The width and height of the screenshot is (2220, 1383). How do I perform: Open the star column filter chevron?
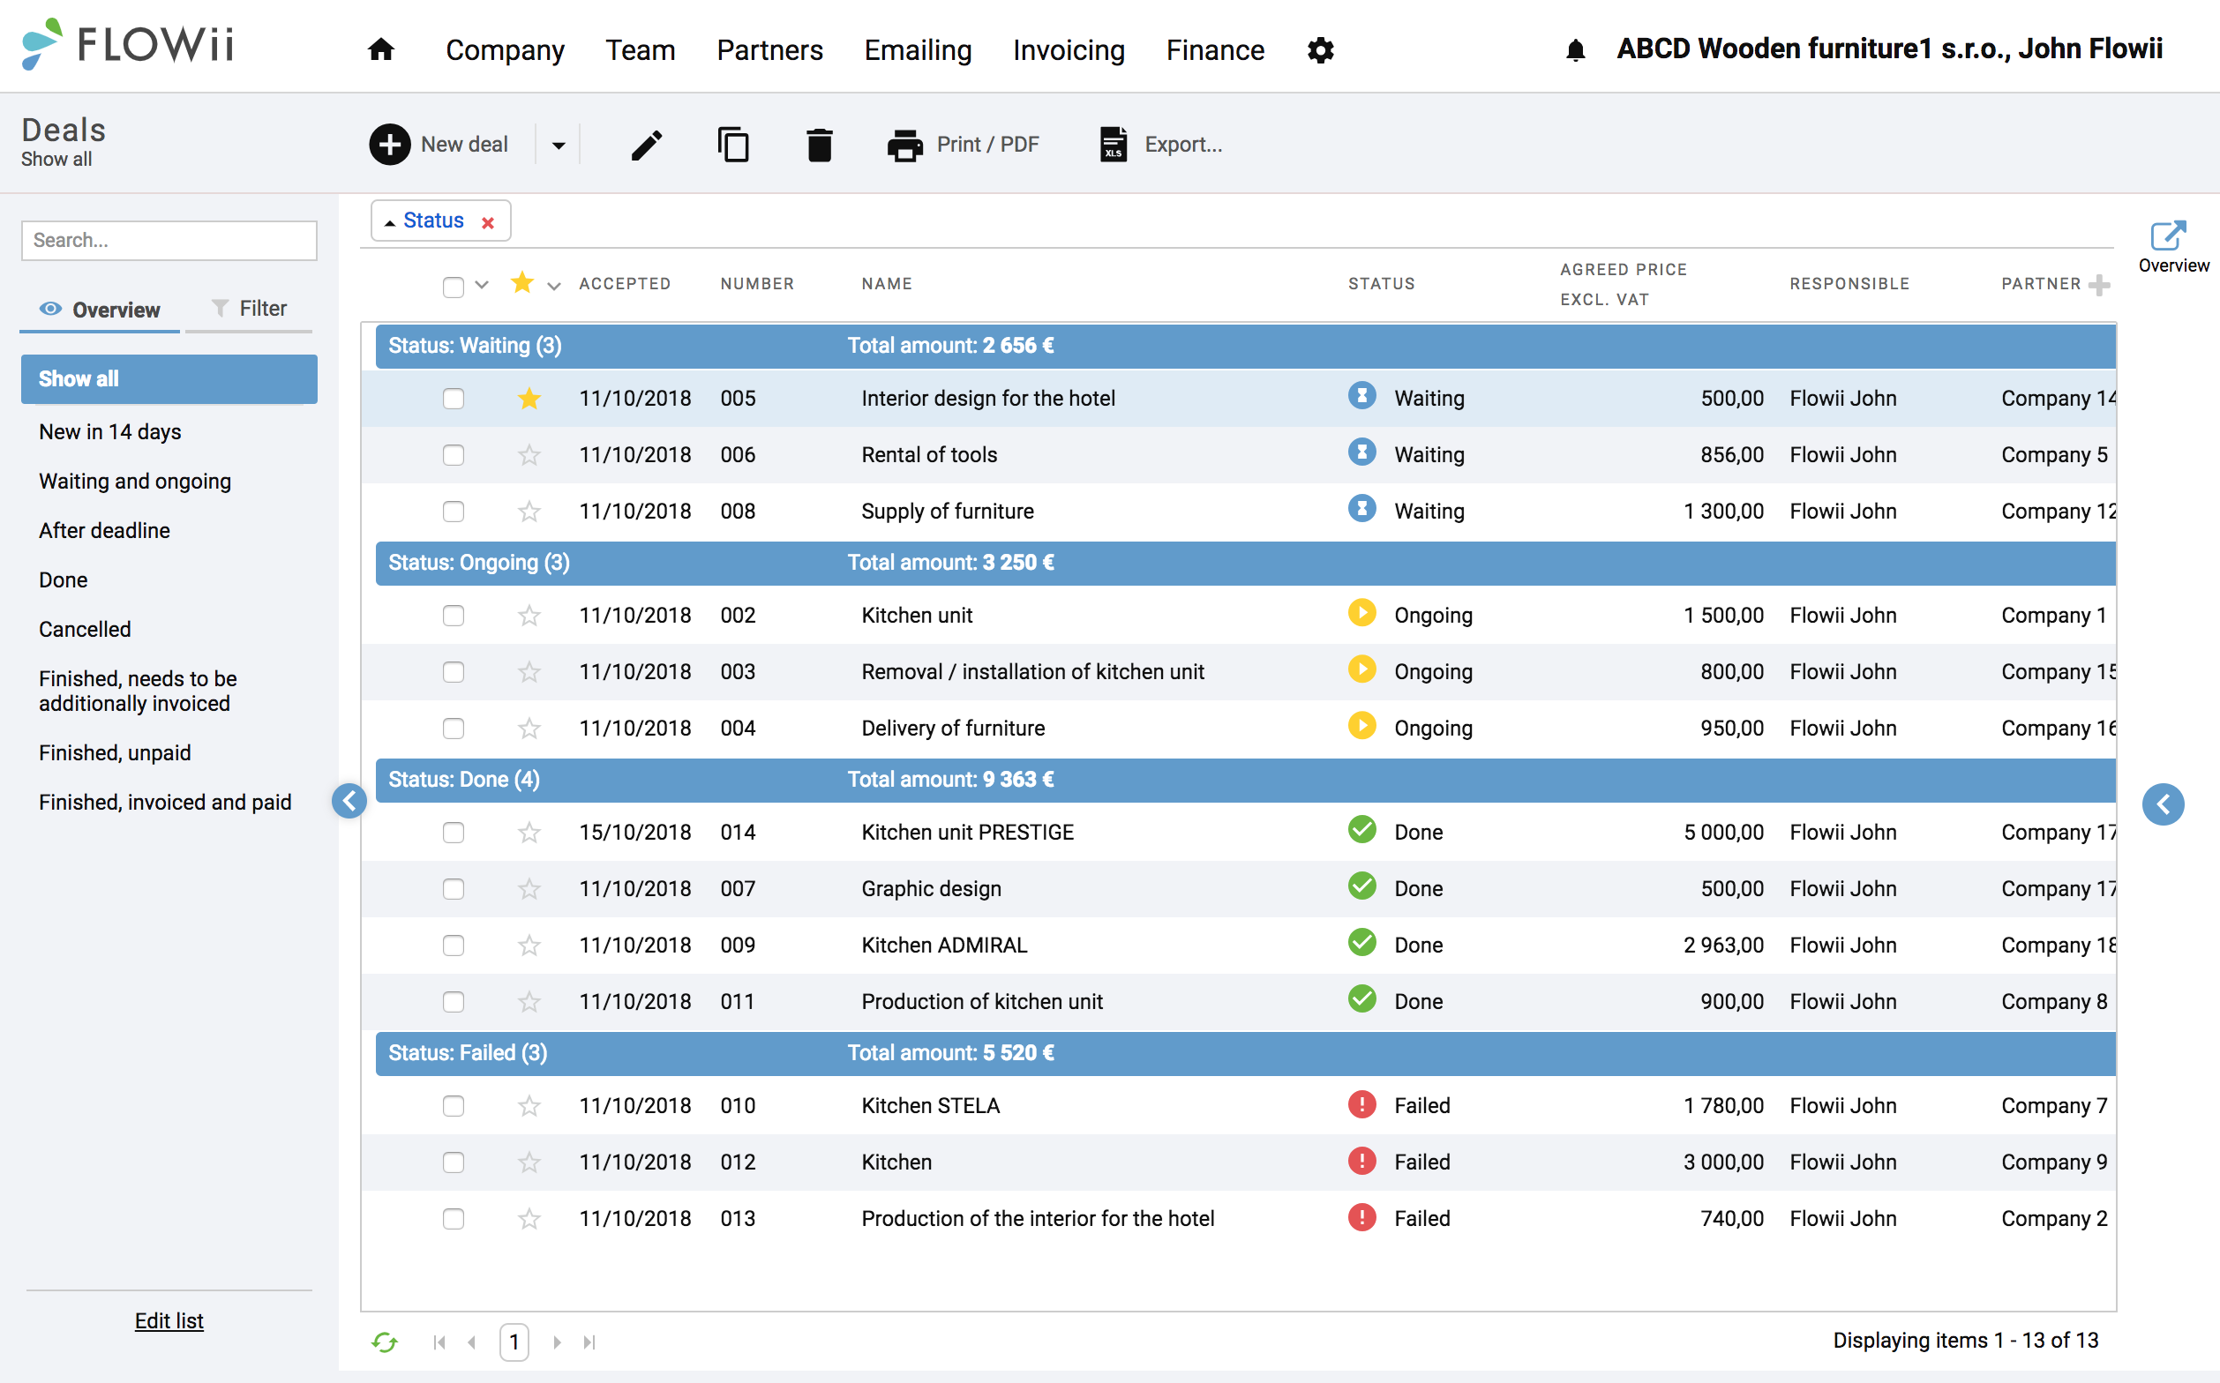pos(553,286)
